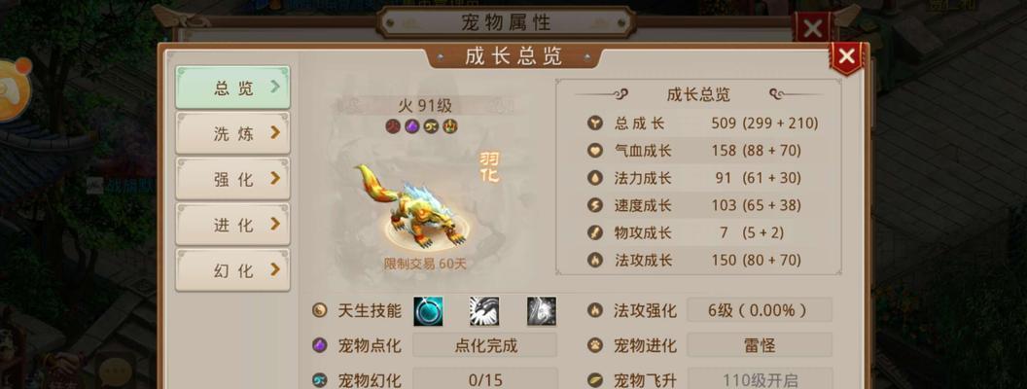Viewport: 1027px width, 389px height.
Task: Switch to the 强化 enhancement tab
Action: click(x=232, y=179)
